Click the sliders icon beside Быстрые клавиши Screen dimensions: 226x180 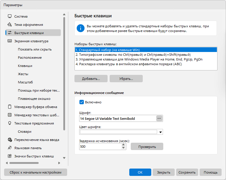click(10, 33)
